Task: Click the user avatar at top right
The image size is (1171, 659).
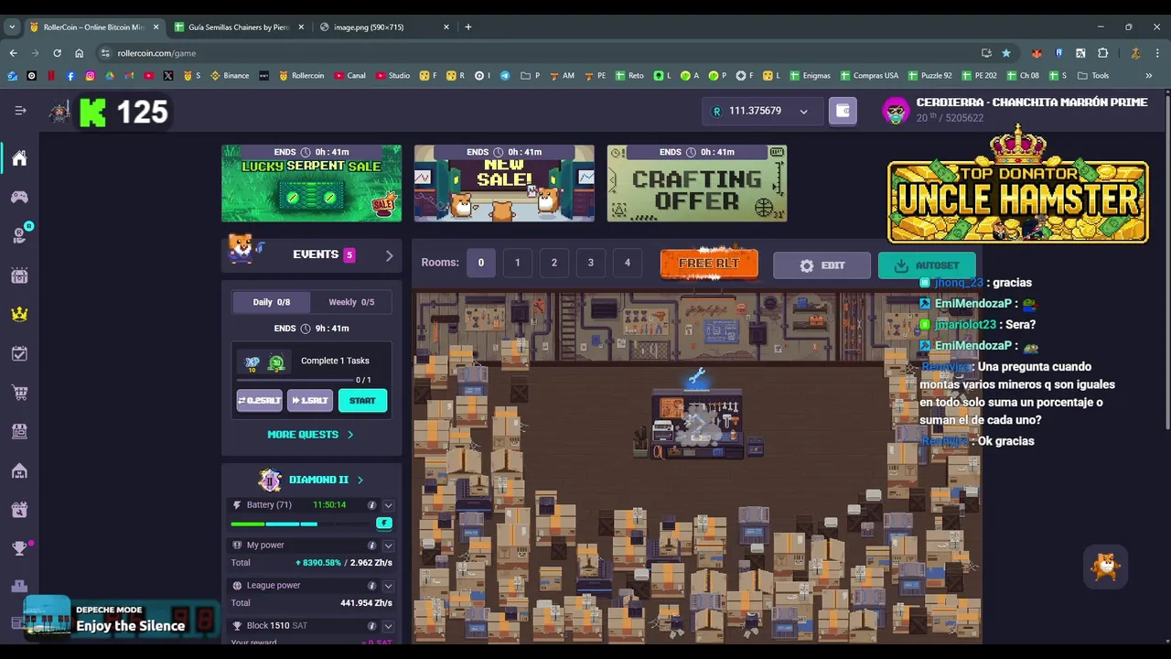Action: click(896, 111)
